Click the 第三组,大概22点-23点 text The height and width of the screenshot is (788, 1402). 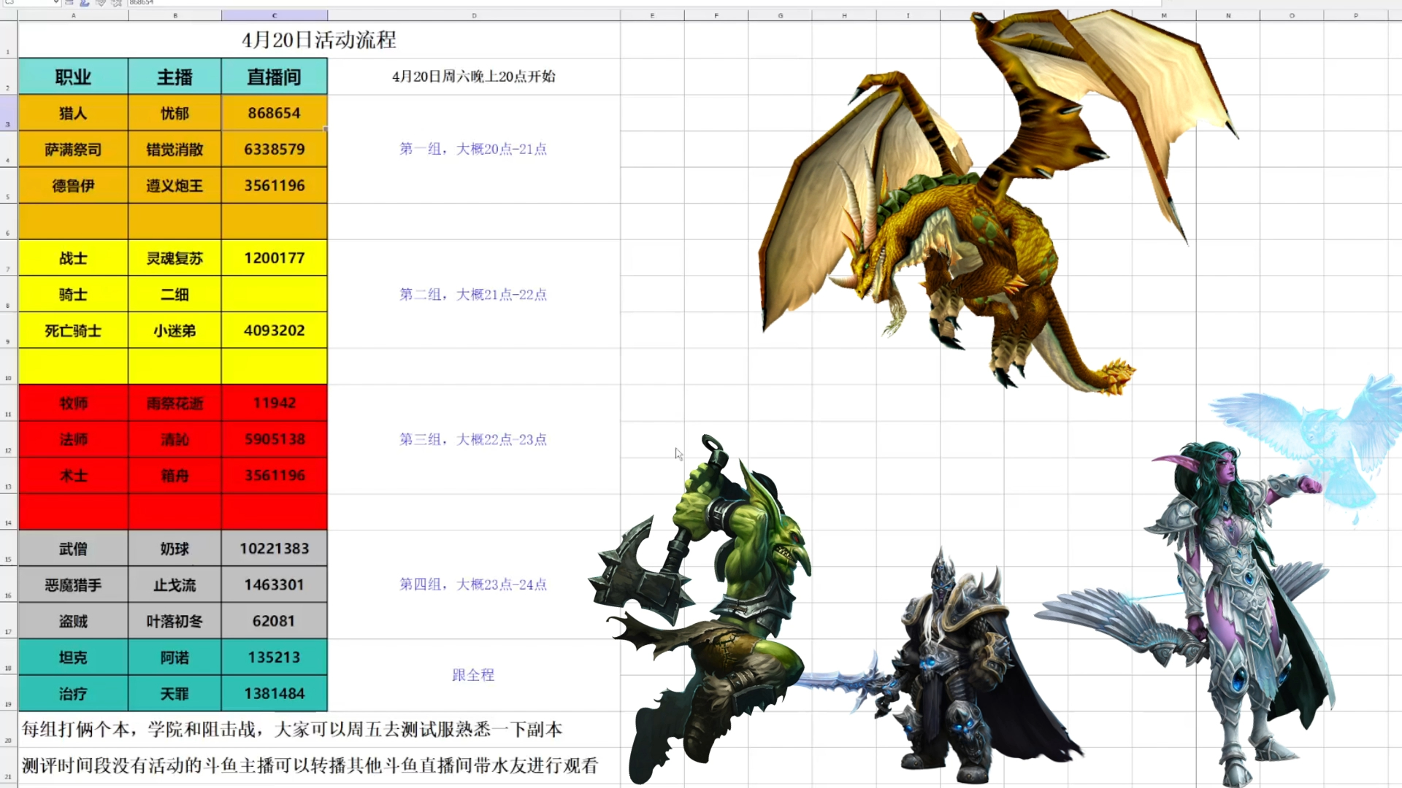pyautogui.click(x=473, y=439)
